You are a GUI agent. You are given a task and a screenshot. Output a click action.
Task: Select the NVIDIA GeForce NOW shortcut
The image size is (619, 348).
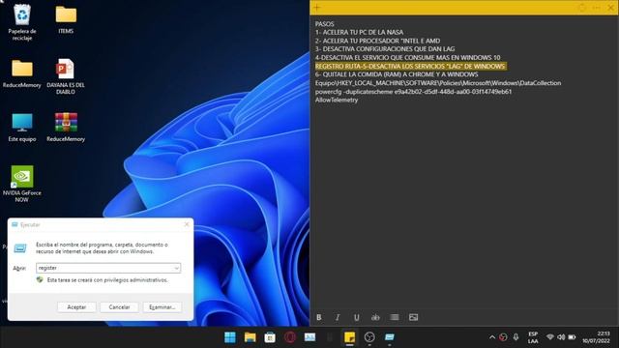[22, 184]
